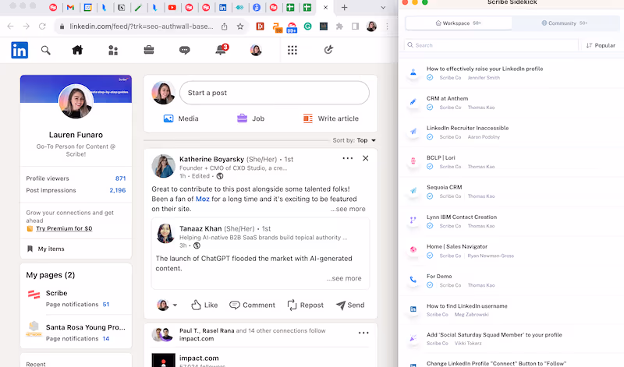Click the Scribe Sidekick search field
This screenshot has height=367, width=624.
click(x=491, y=45)
